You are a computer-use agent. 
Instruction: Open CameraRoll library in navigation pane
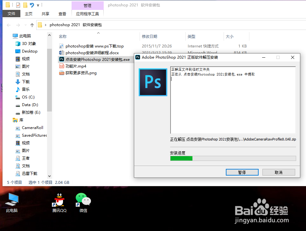(32, 128)
